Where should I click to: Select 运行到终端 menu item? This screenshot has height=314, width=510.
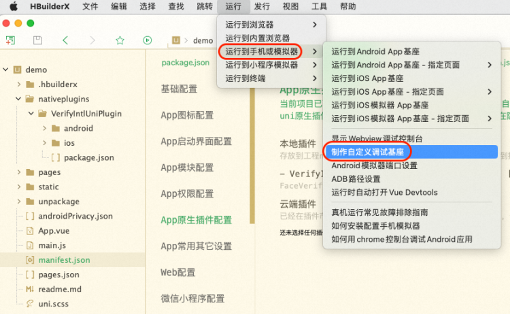(271, 78)
